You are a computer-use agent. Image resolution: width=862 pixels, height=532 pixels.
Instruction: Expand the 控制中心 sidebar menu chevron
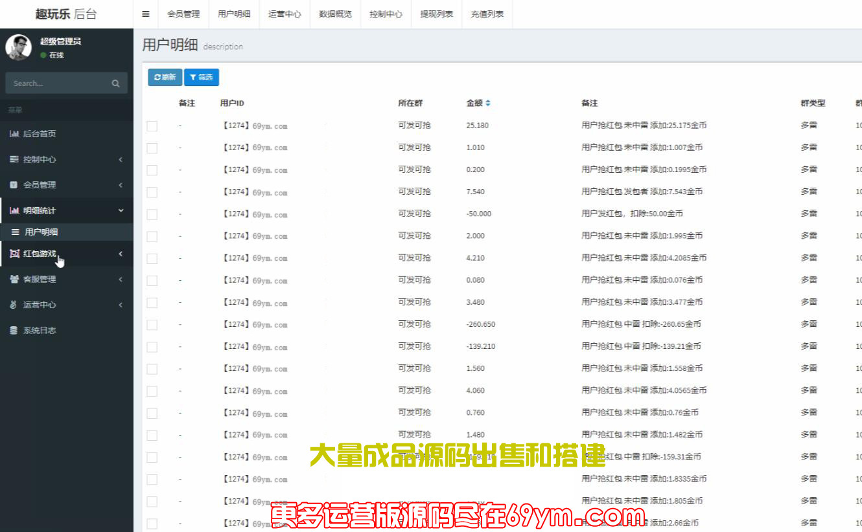(121, 160)
